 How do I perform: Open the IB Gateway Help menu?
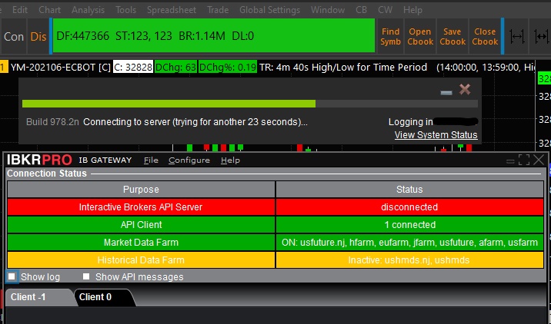click(x=230, y=160)
